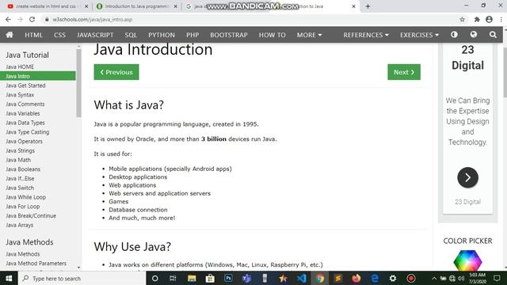Click the Windows search box
The width and height of the screenshot is (507, 285).
tap(82, 278)
